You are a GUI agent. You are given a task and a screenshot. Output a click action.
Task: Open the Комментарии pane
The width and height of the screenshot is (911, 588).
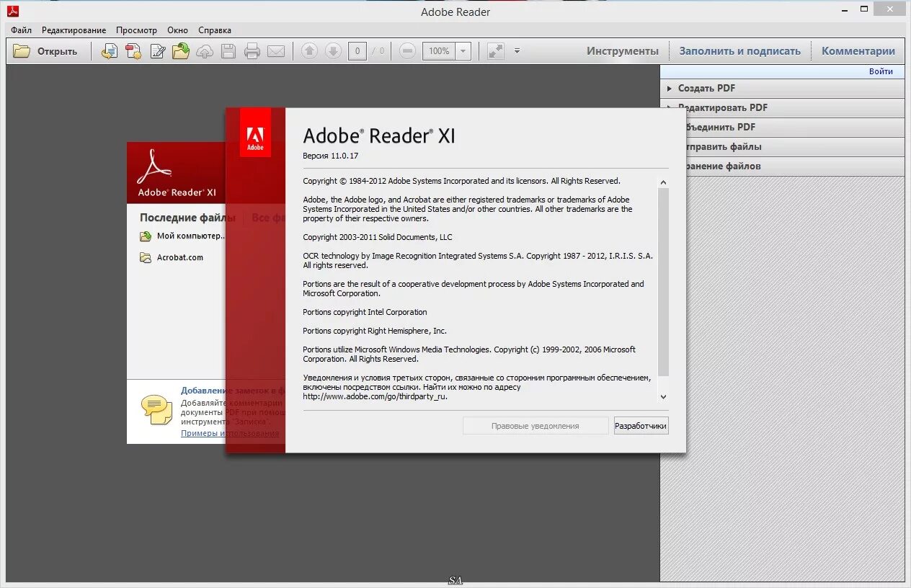click(x=858, y=51)
